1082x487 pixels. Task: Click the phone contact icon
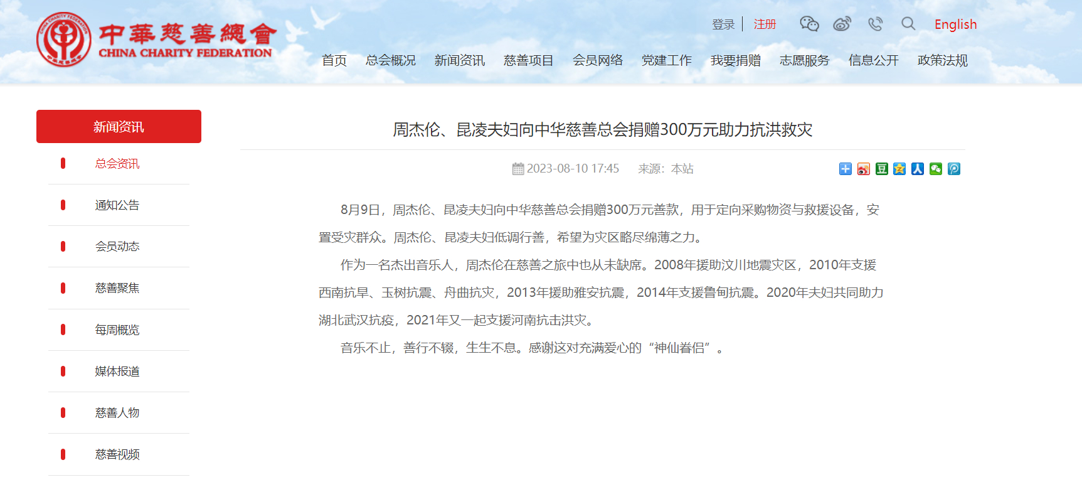pos(875,24)
